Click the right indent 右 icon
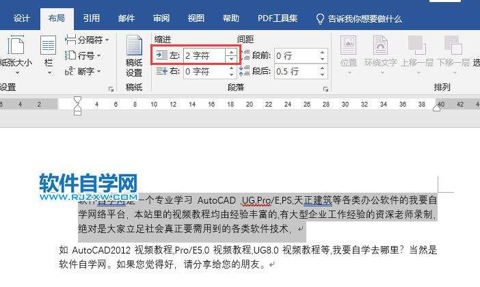 (161, 71)
